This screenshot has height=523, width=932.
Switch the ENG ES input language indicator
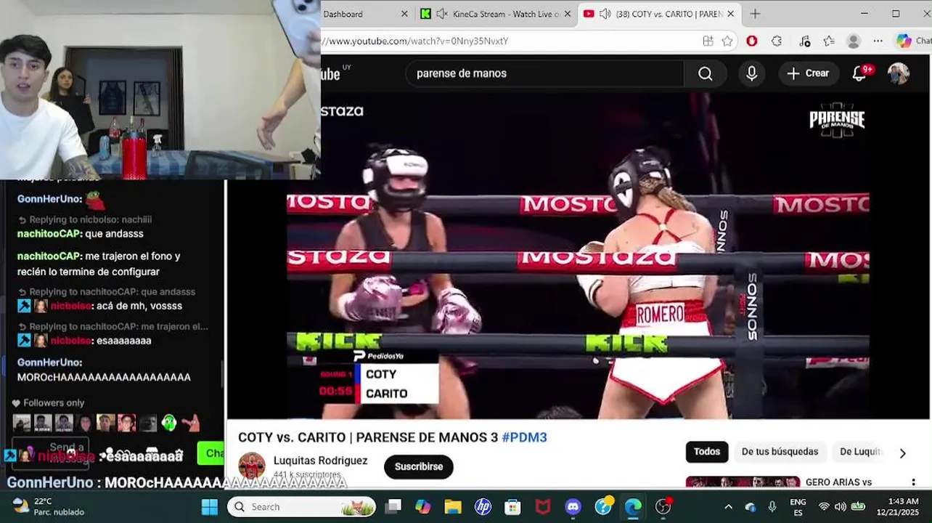point(798,506)
